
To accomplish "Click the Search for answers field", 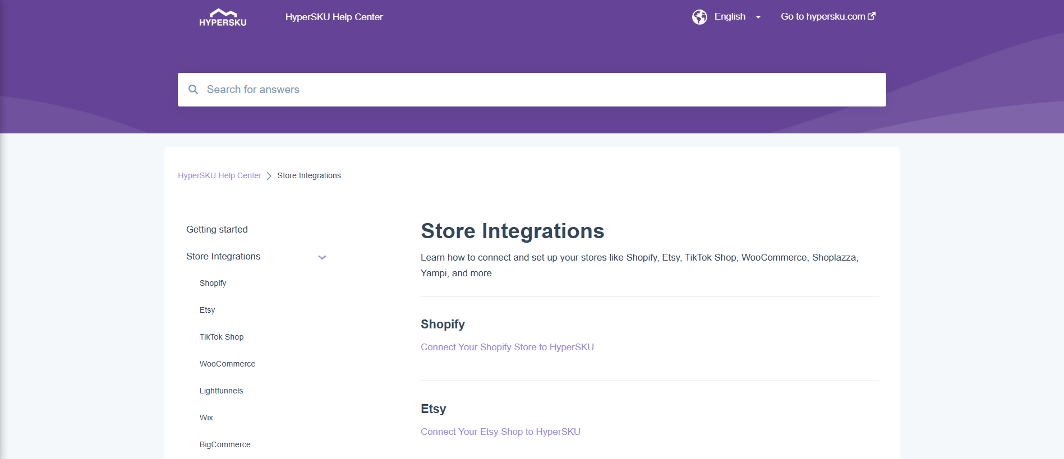I will [532, 90].
